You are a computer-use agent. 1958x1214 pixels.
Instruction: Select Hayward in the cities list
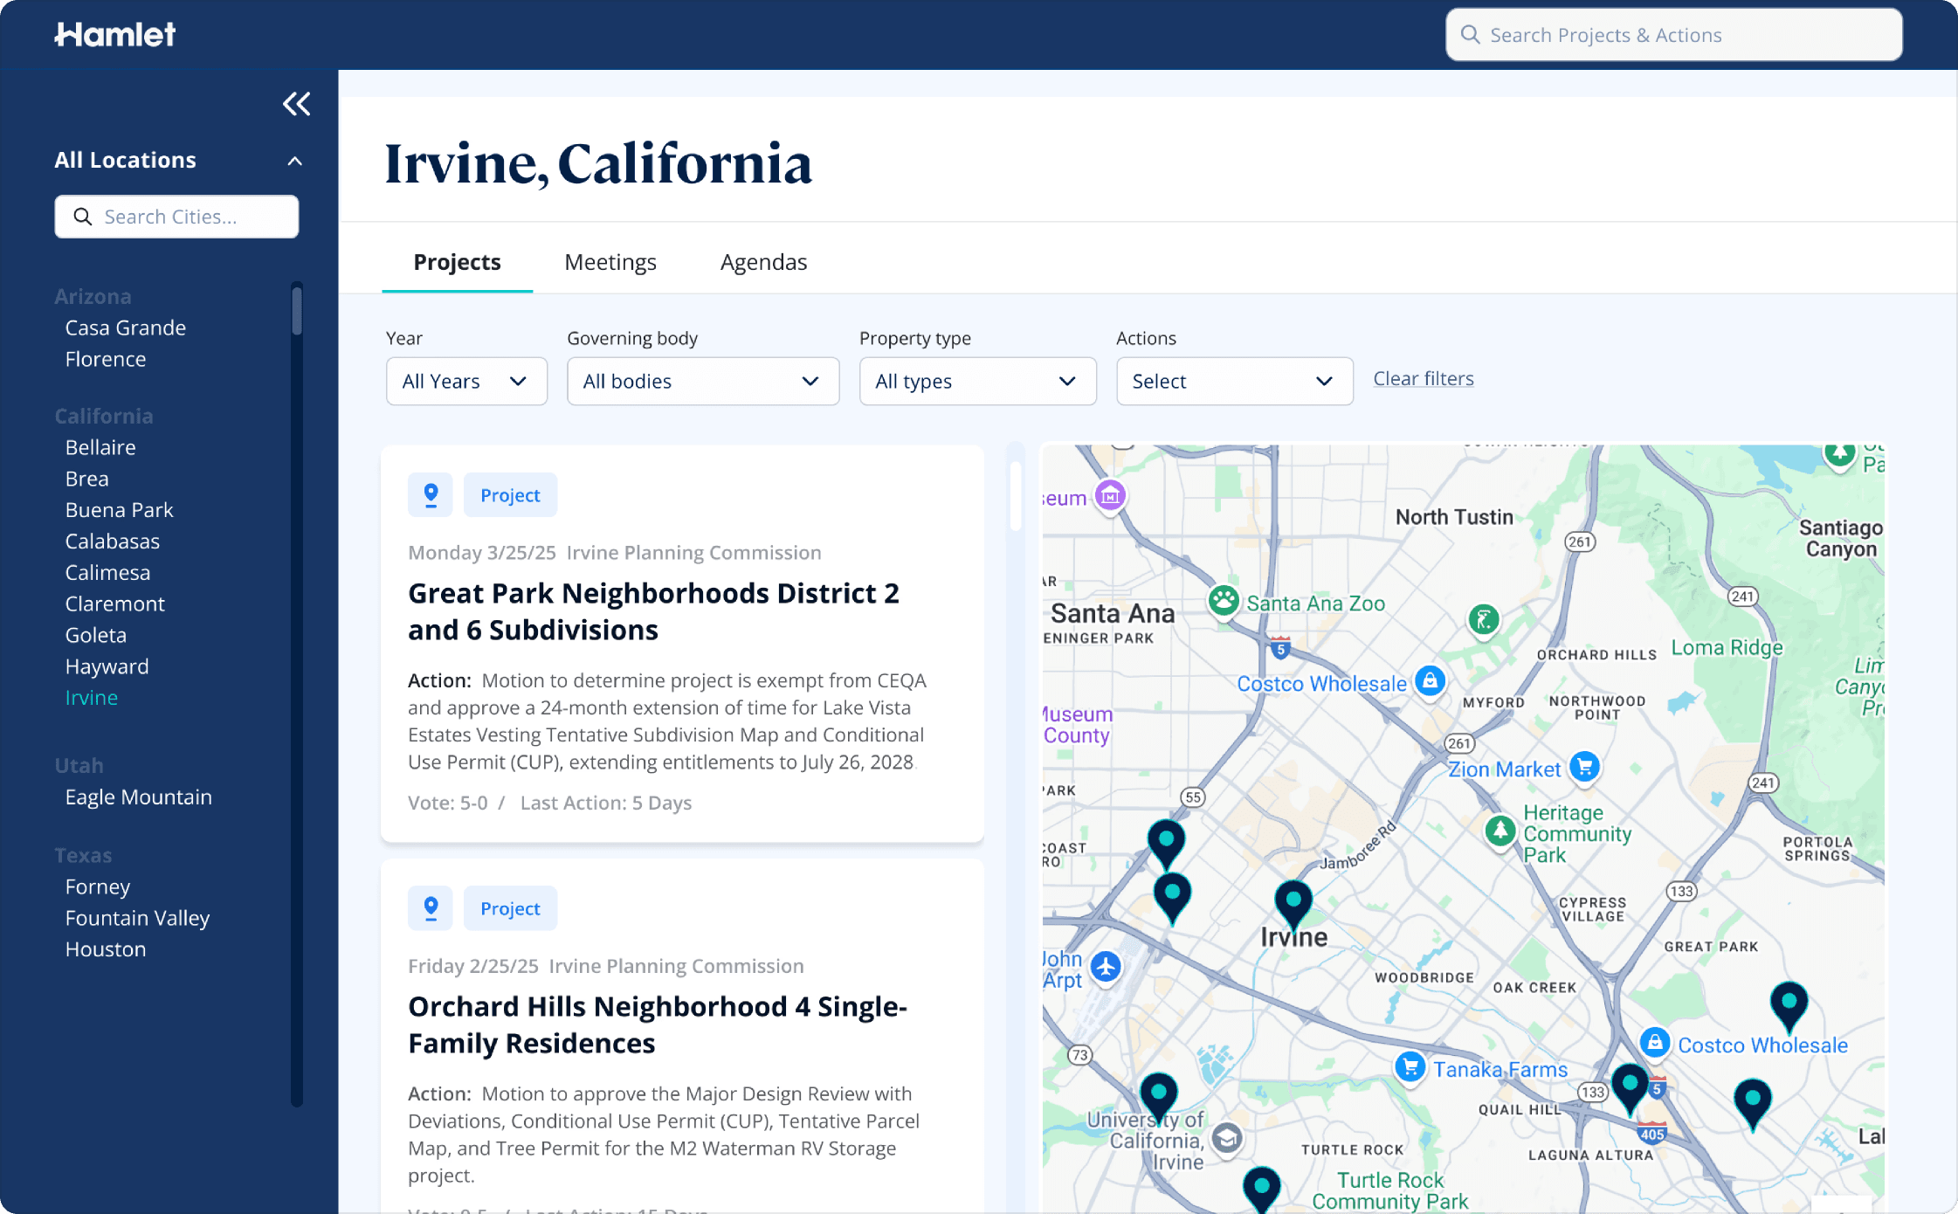pos(107,666)
